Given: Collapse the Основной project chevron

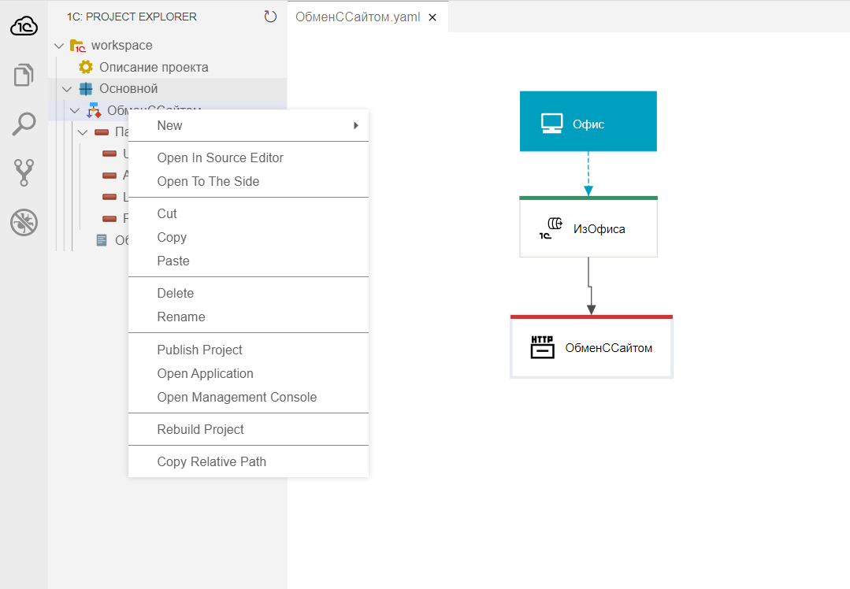Looking at the screenshot, I should click(67, 89).
